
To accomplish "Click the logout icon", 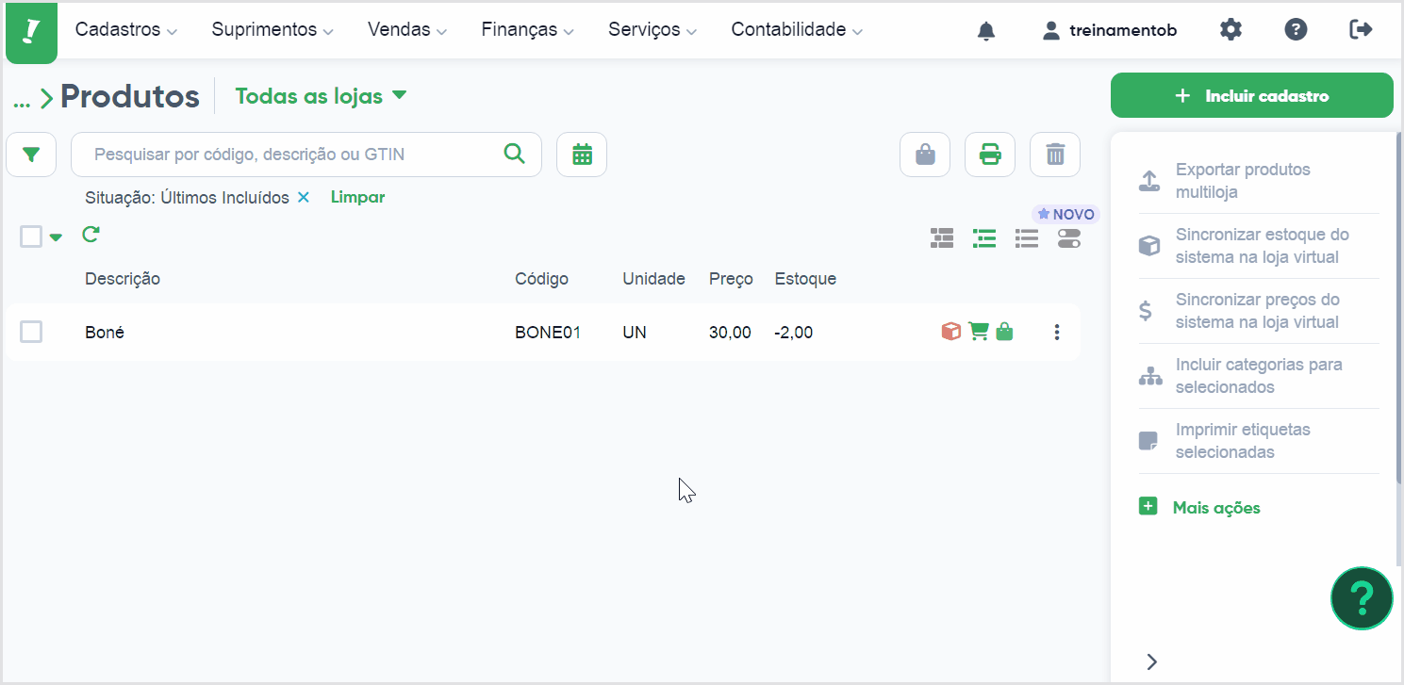I will click(x=1361, y=30).
